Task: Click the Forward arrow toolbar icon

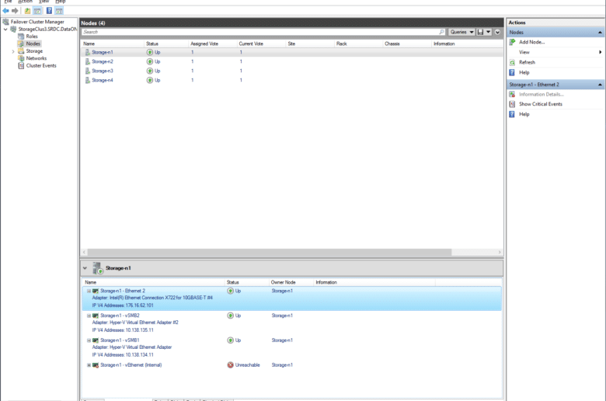Action: point(15,11)
